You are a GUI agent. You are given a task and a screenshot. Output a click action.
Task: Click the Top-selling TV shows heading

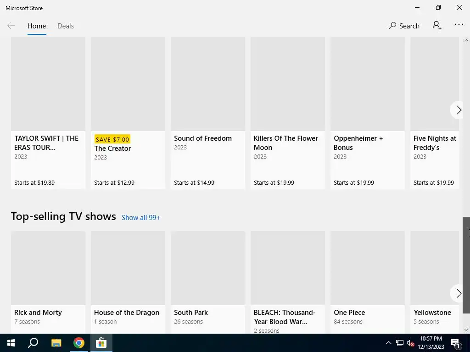63,216
